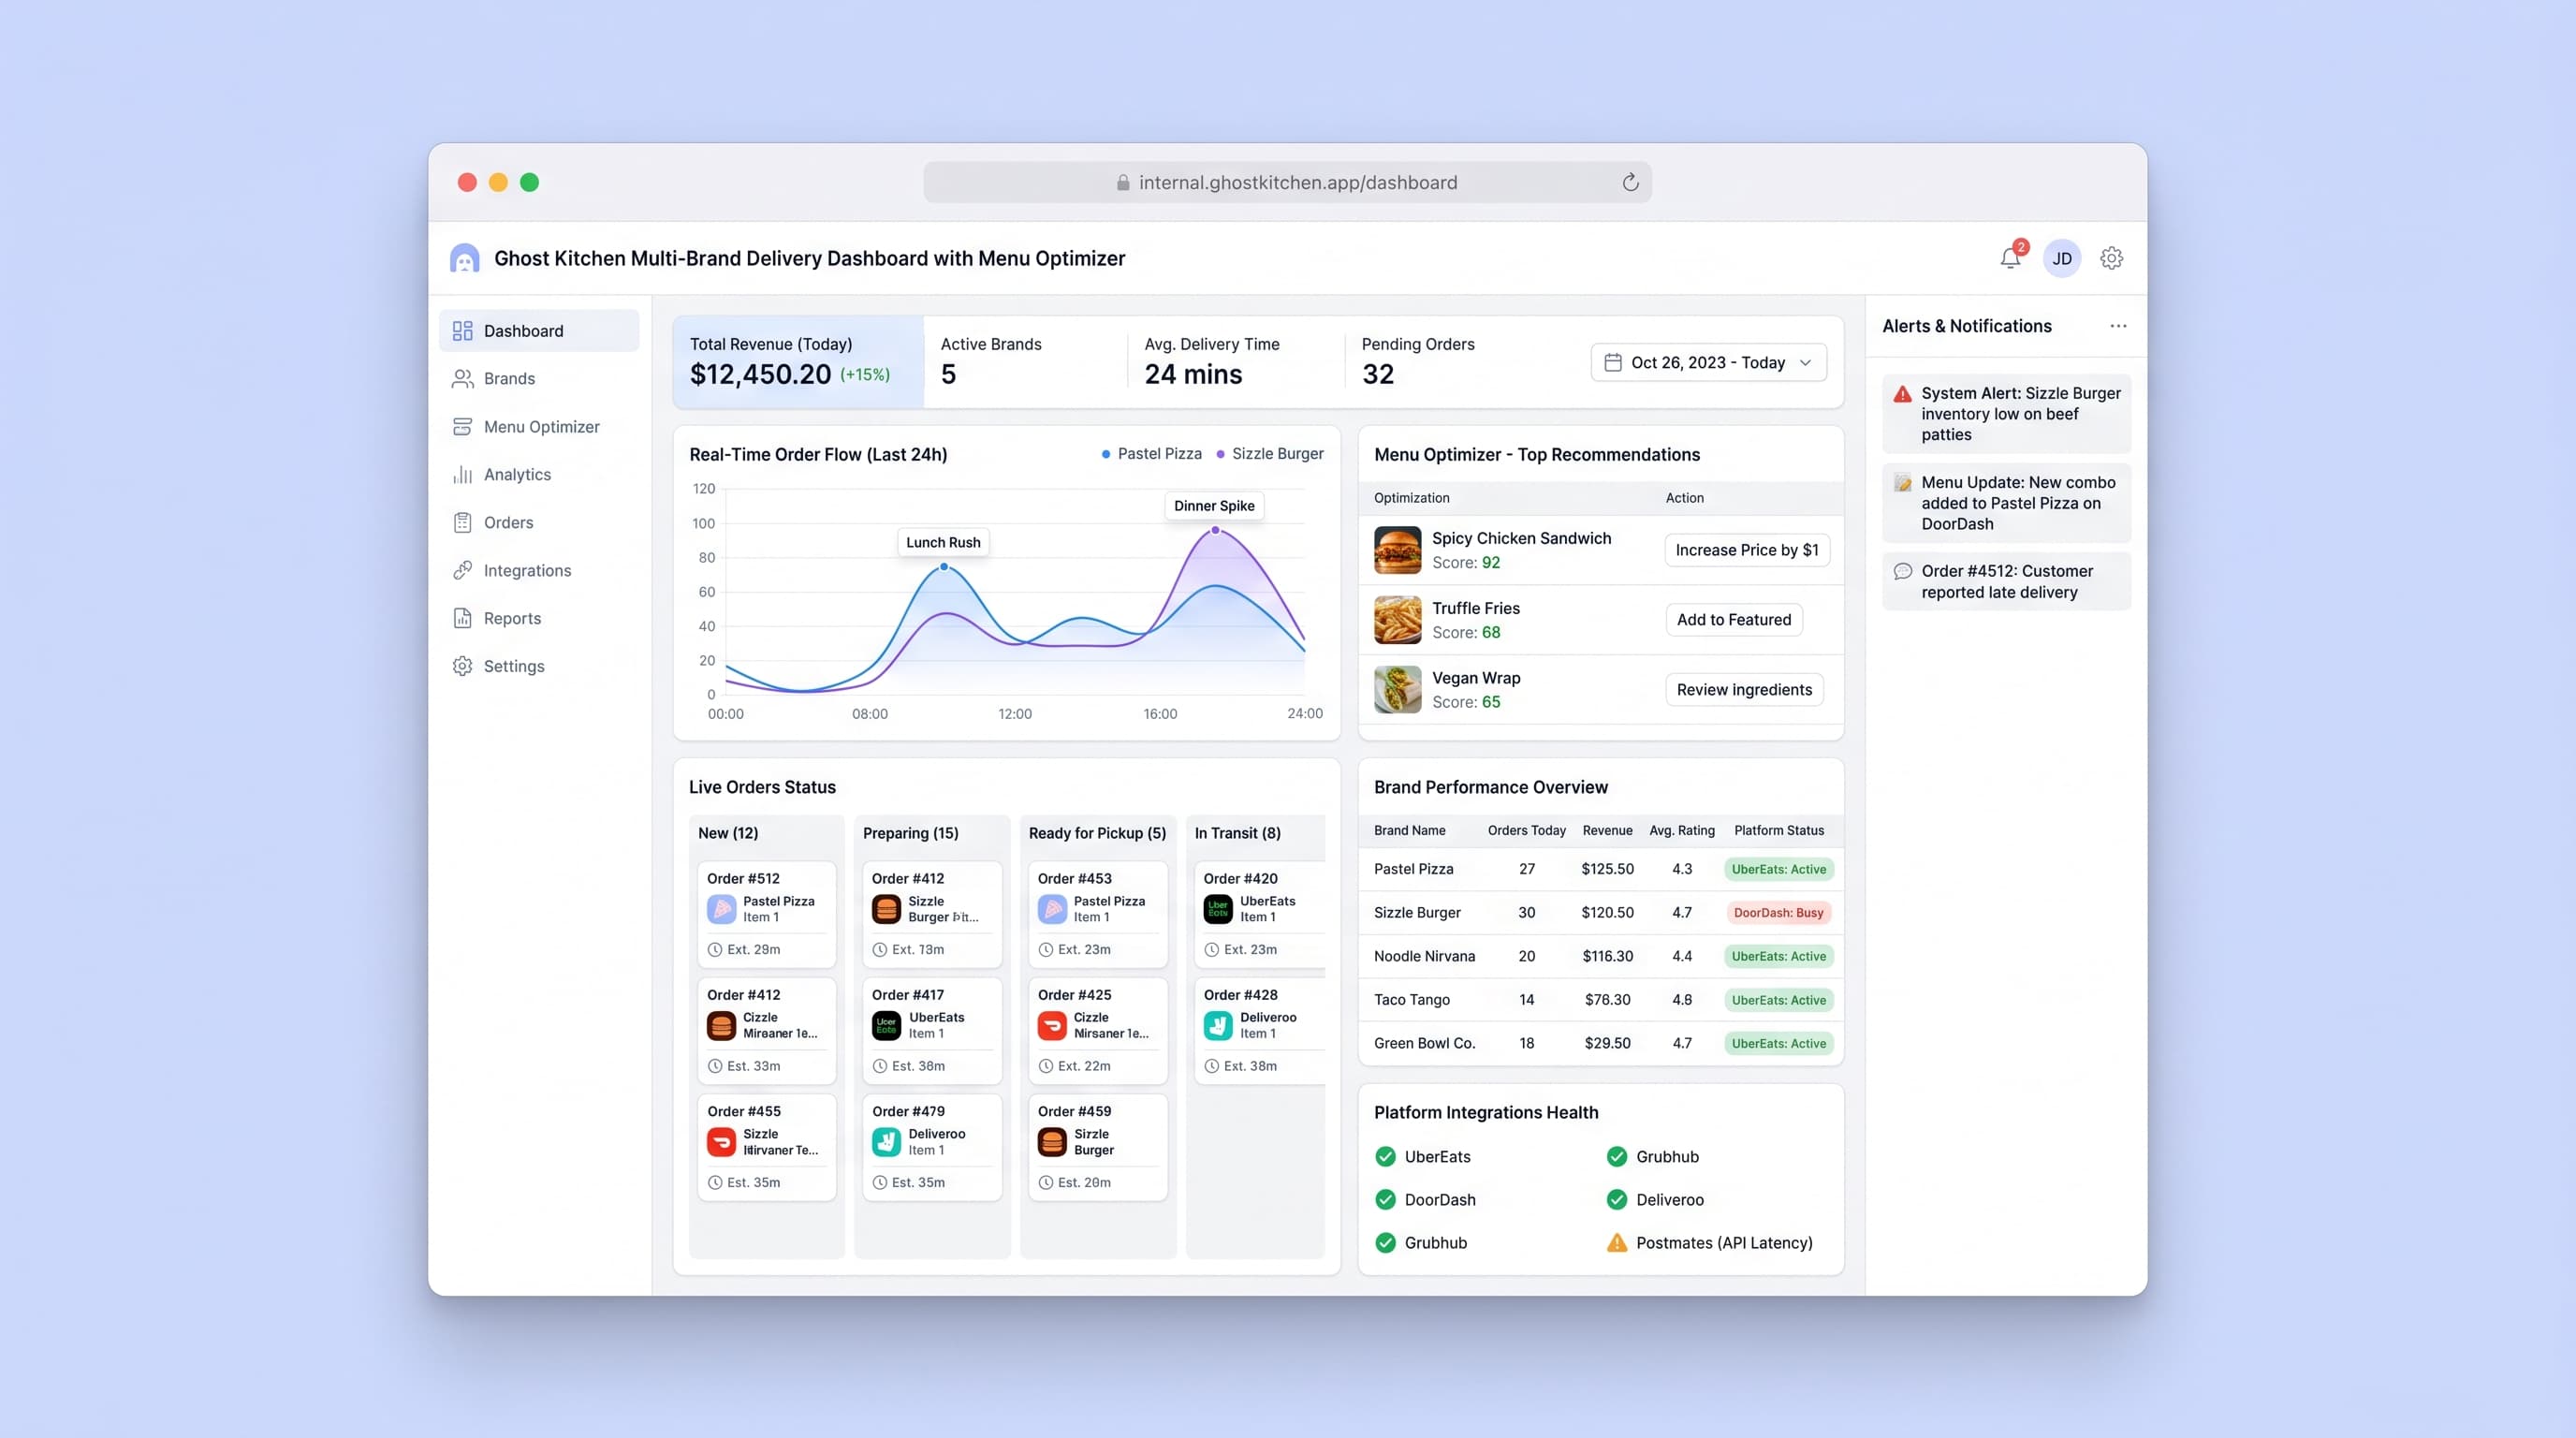This screenshot has width=2576, height=1438.
Task: Click the Menu Update note icon
Action: coord(1902,483)
